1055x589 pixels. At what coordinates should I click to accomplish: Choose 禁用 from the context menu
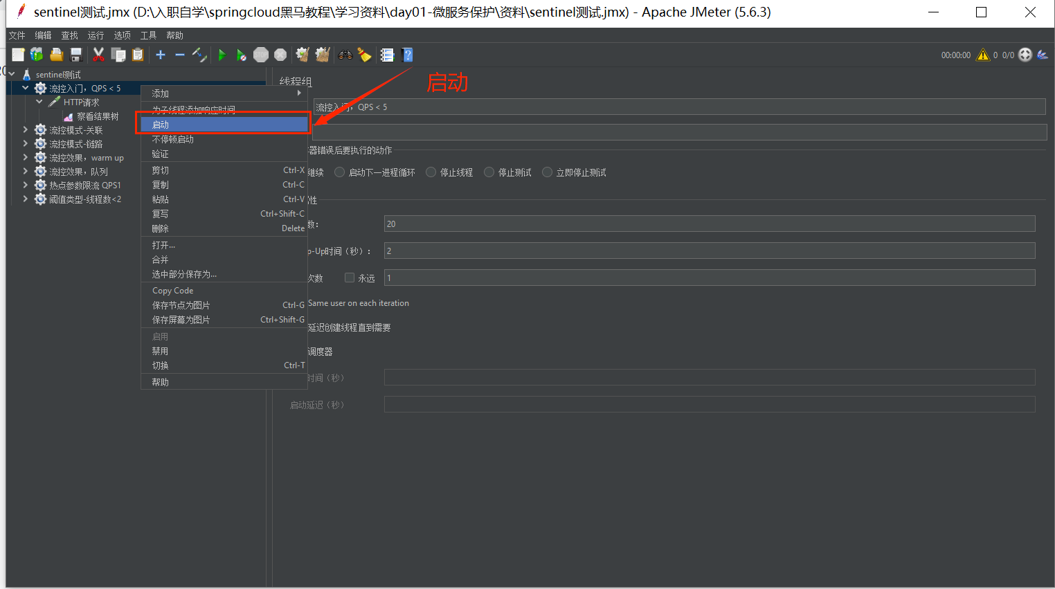point(224,351)
